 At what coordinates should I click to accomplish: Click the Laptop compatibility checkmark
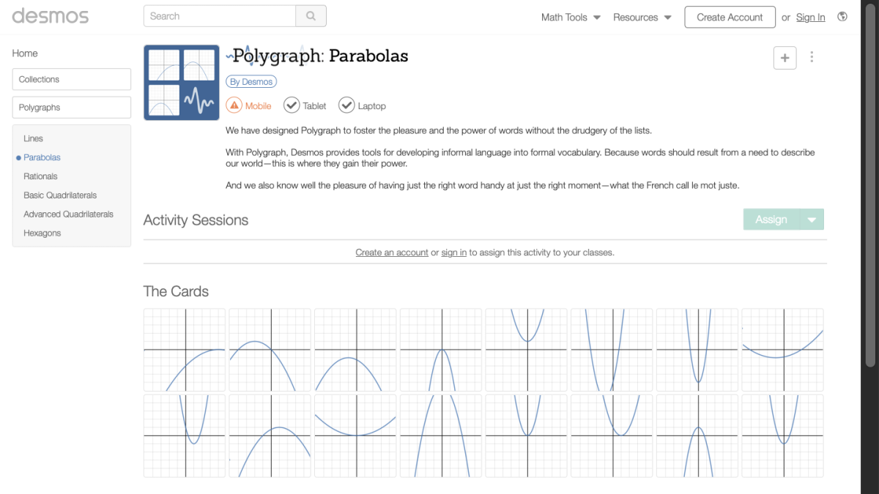tap(346, 105)
